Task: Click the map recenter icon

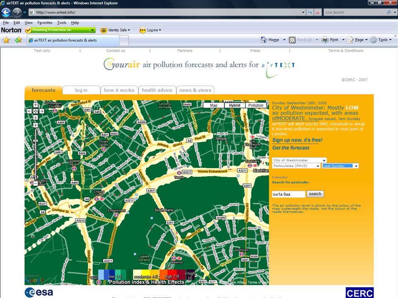Action: click(36, 111)
